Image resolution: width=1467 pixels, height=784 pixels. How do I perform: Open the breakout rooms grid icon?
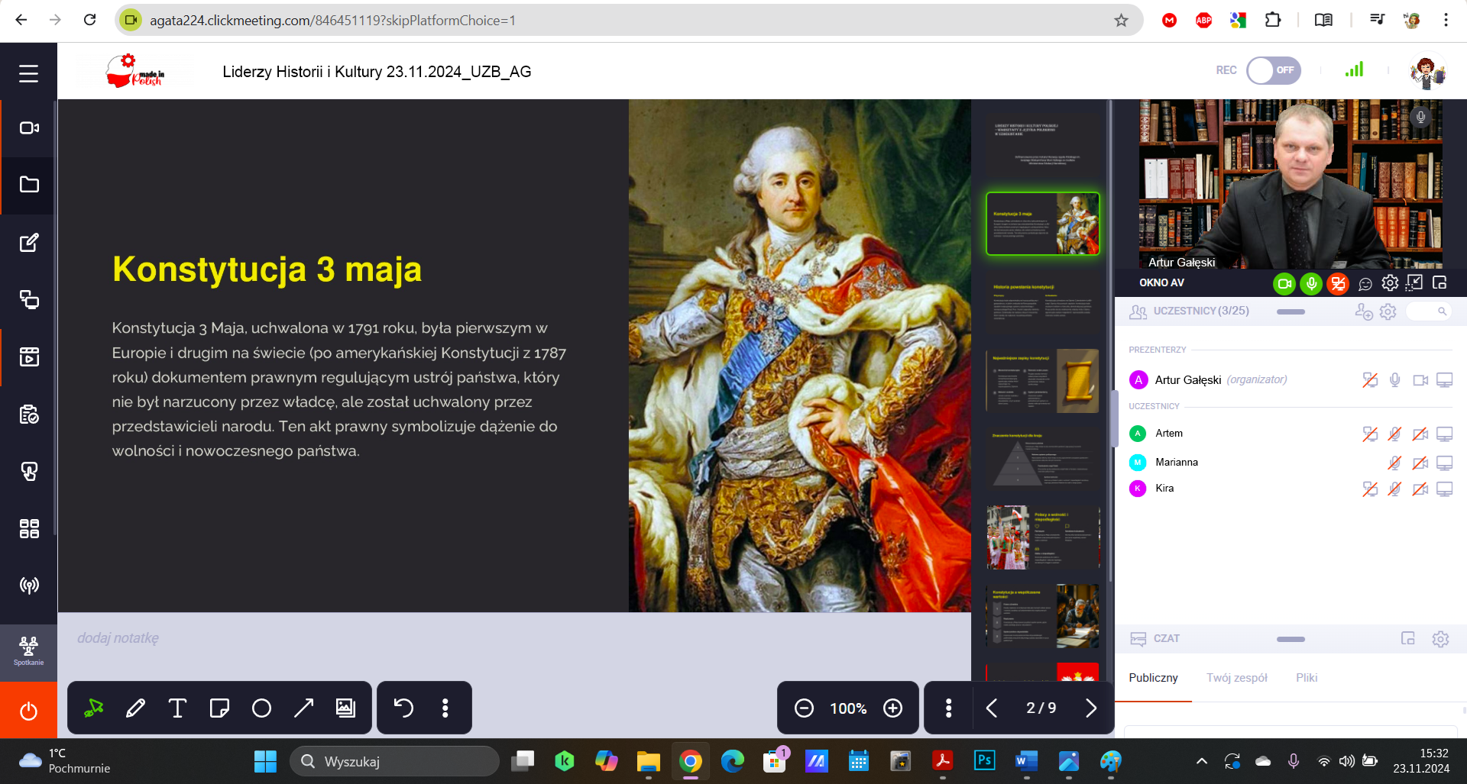[x=29, y=528]
